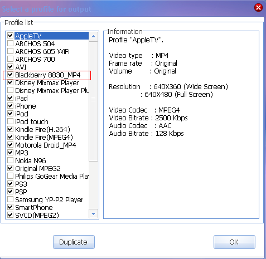Select the Philips GoGear Media Player name
The height and width of the screenshot is (259, 266).
point(52,177)
